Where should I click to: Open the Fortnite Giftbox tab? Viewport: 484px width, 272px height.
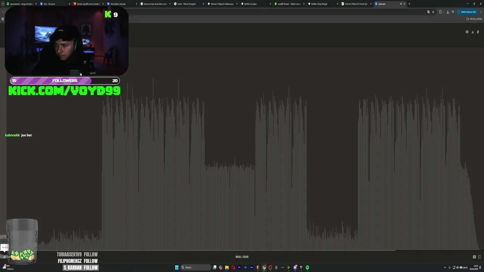356,4
